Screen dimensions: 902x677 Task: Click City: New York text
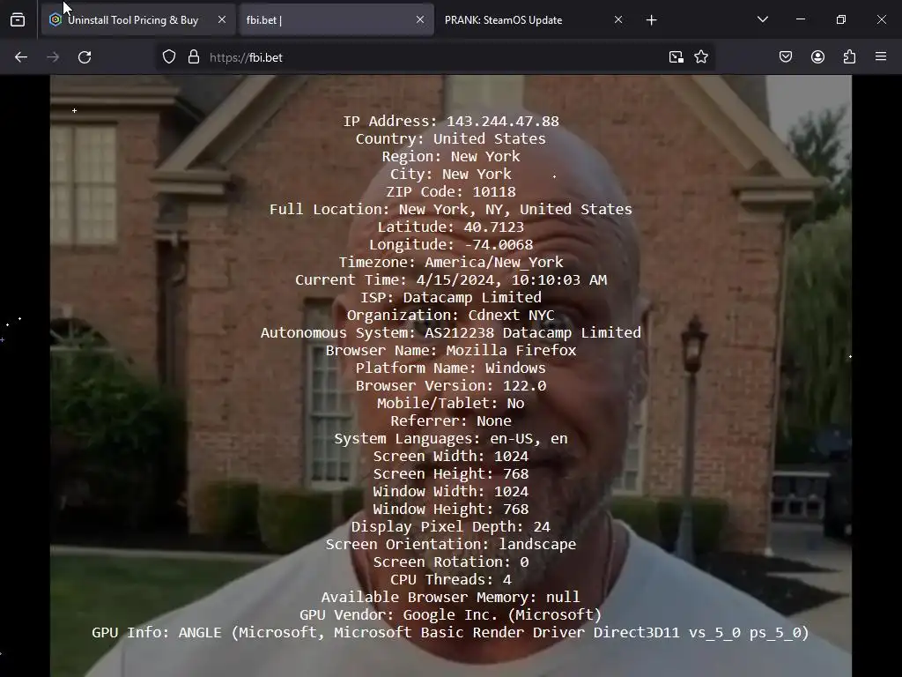(451, 175)
